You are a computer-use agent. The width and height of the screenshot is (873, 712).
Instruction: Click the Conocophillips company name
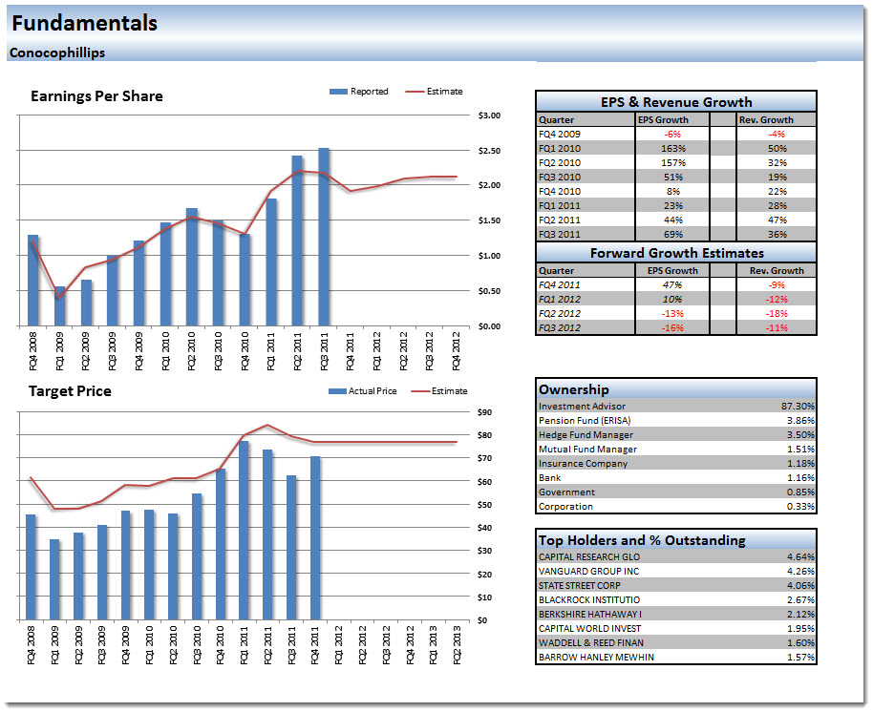click(57, 53)
